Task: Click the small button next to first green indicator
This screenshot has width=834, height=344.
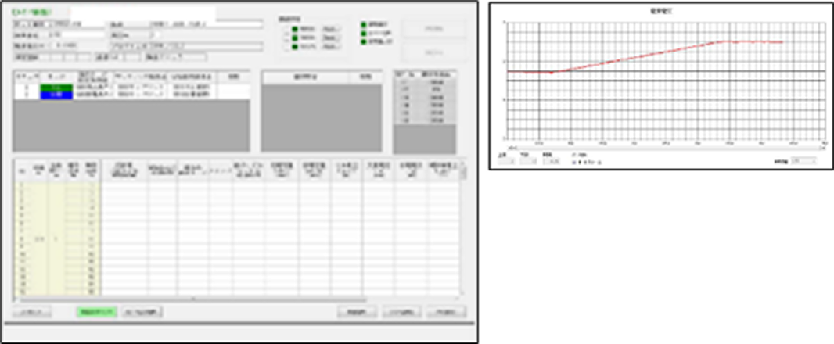Action: 330,30
